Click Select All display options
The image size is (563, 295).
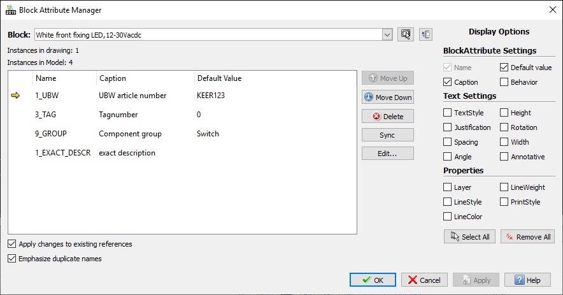coord(470,236)
